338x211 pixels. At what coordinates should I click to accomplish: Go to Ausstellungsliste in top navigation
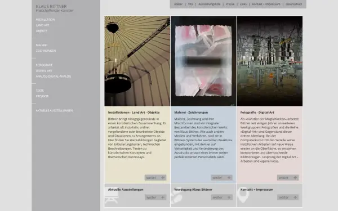210,4
